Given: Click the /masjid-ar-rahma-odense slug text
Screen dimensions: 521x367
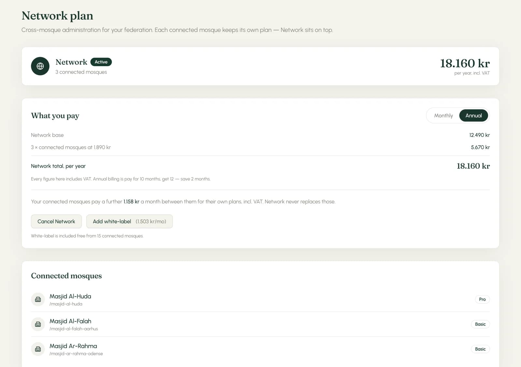Looking at the screenshot, I should click(x=76, y=354).
